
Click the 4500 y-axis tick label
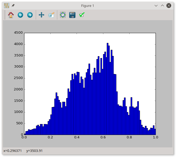point(19,33)
